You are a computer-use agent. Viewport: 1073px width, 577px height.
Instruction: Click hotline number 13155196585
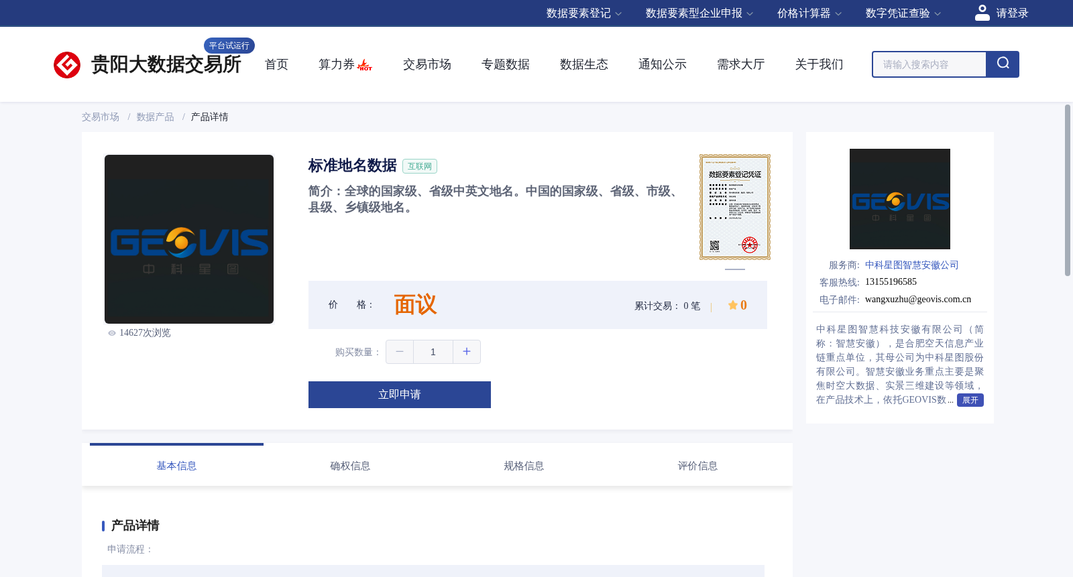click(x=891, y=282)
